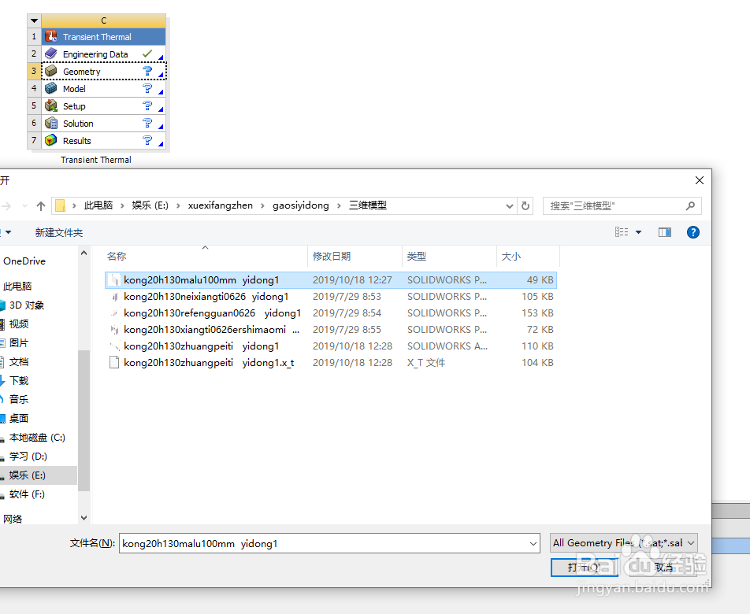Image resolution: width=750 pixels, height=614 pixels.
Task: Select 本地磁盘 (C:) in navigation pane
Action: point(37,438)
